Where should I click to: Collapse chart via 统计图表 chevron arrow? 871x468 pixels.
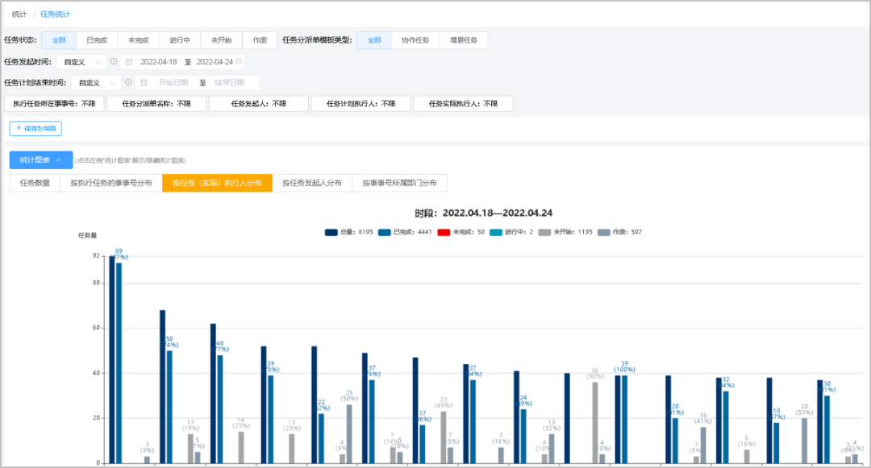59,159
